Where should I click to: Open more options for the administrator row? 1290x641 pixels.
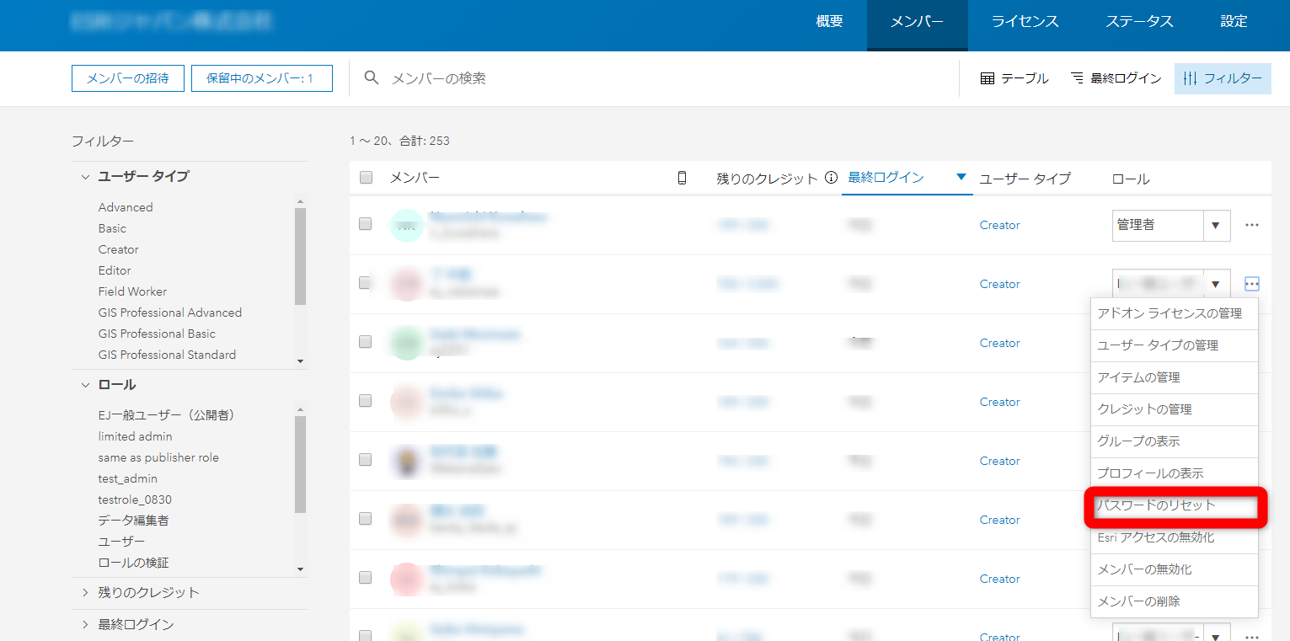(1251, 225)
